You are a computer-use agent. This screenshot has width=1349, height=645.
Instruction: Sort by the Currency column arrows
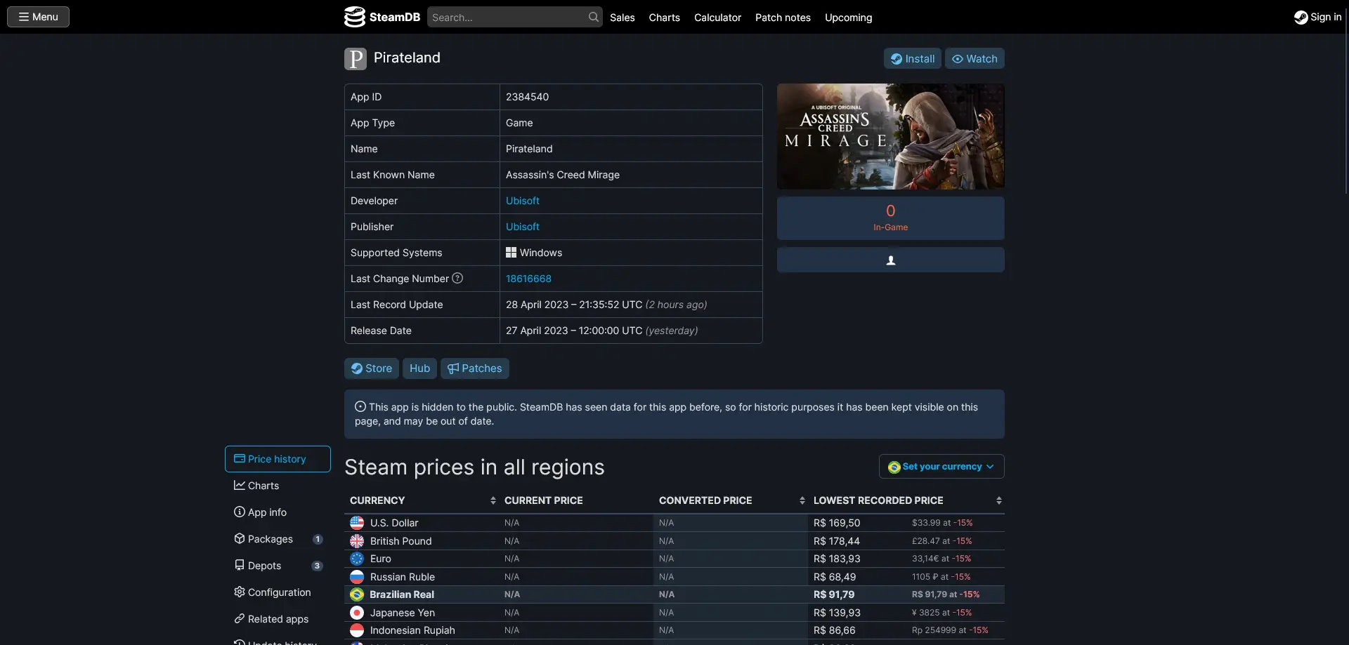[493, 500]
